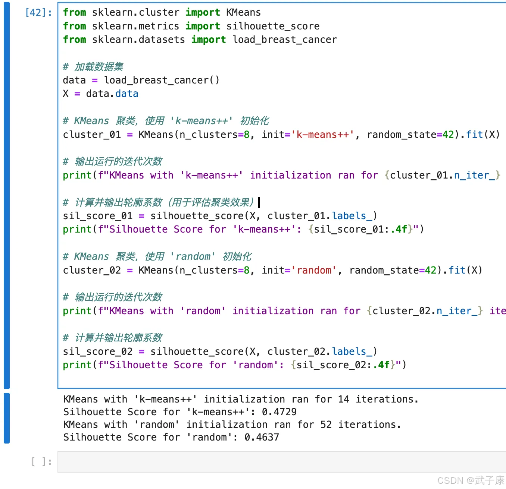Click the comment '计算并输出轮廓系数（用于评估聚类效果）'

coord(158,202)
